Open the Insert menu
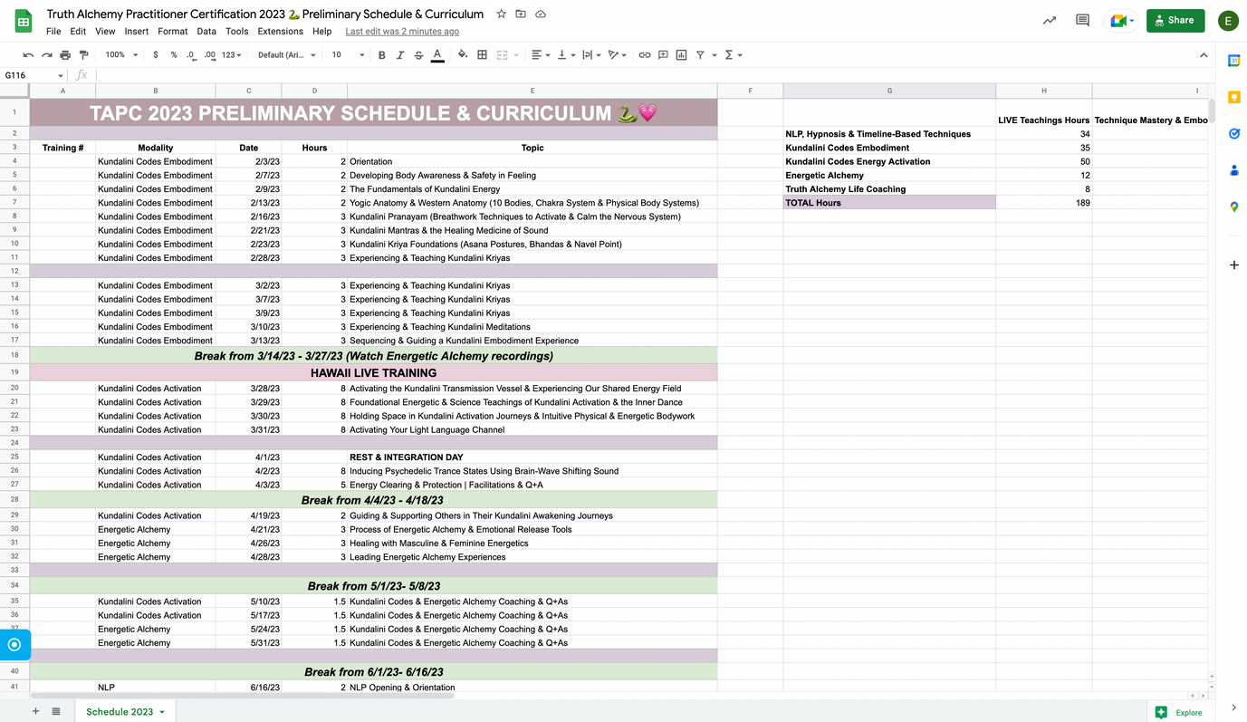 pyautogui.click(x=137, y=31)
